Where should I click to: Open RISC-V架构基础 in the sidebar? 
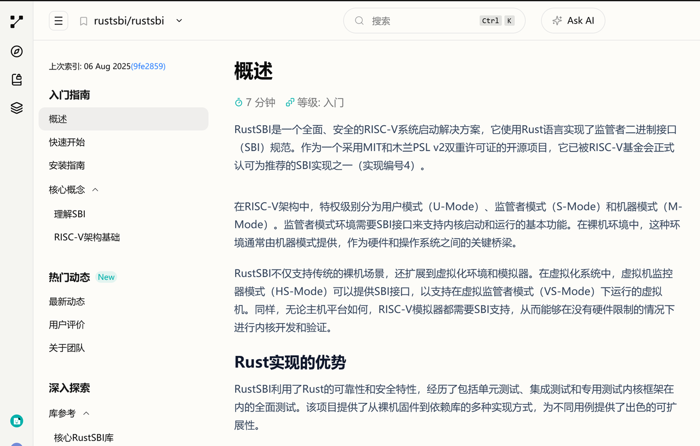coord(86,238)
